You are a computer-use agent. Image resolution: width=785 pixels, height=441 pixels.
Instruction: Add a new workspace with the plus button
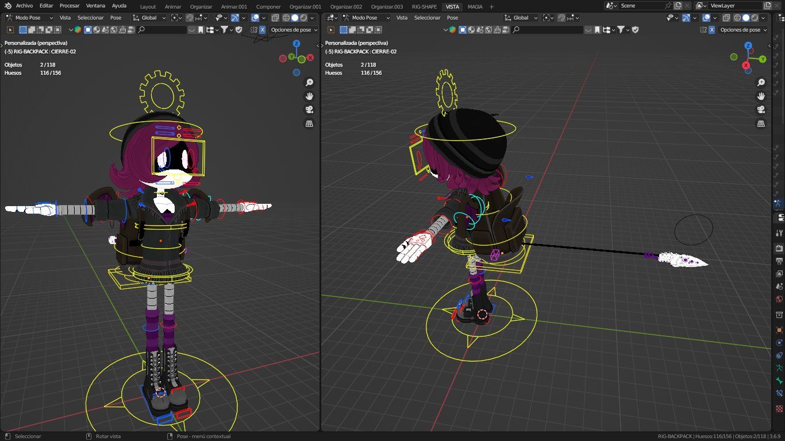[491, 6]
